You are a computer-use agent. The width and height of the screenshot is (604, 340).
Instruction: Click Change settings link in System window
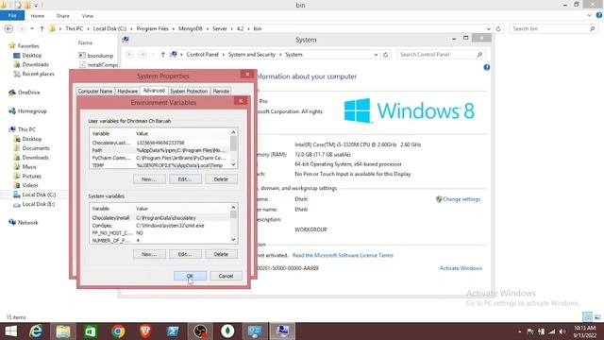(461, 199)
